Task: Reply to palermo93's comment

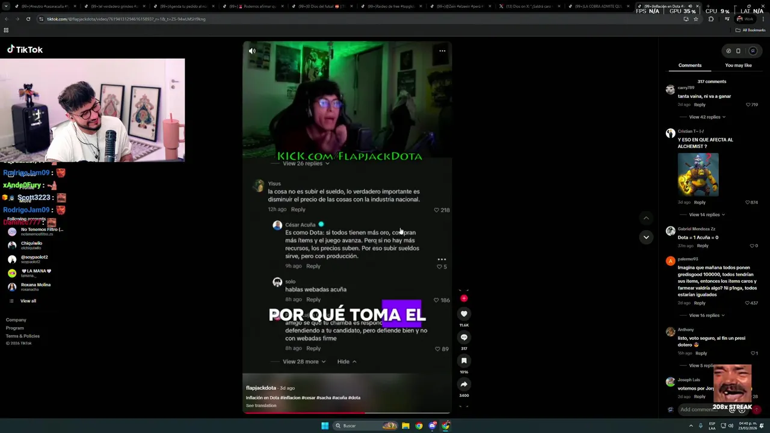Action: tap(700, 303)
